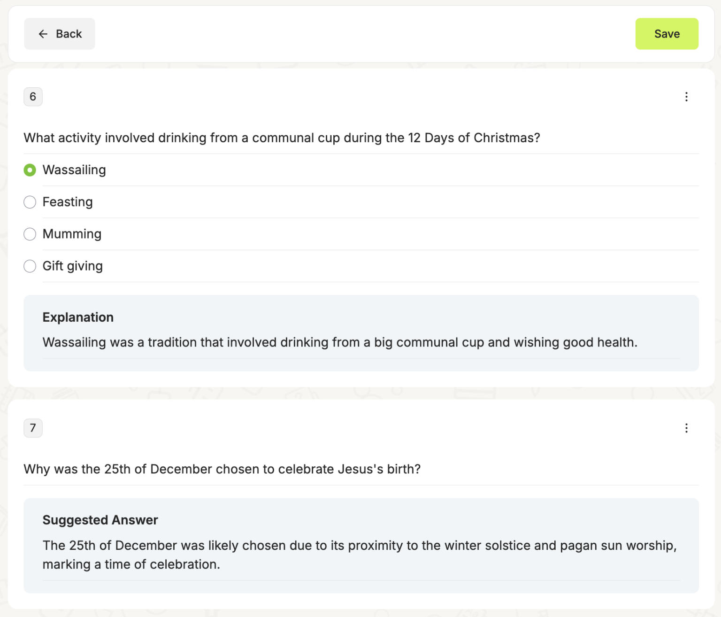This screenshot has width=721, height=617.
Task: Go back using the Back button
Action: [60, 34]
